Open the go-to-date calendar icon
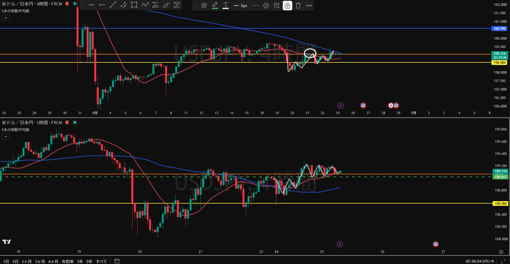 [117, 261]
